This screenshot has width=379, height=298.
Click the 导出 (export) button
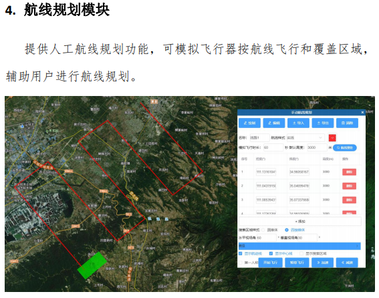tap(323, 123)
